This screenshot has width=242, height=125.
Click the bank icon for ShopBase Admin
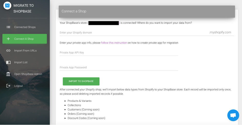(8, 74)
